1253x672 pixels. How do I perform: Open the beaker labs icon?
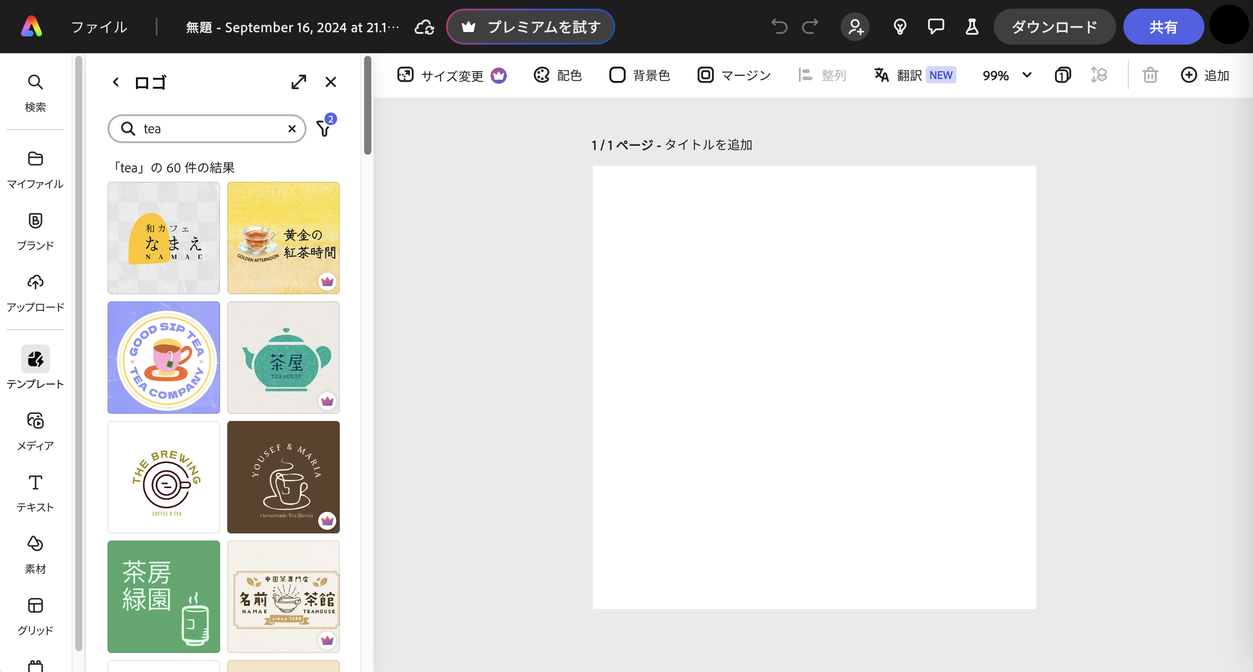972,27
